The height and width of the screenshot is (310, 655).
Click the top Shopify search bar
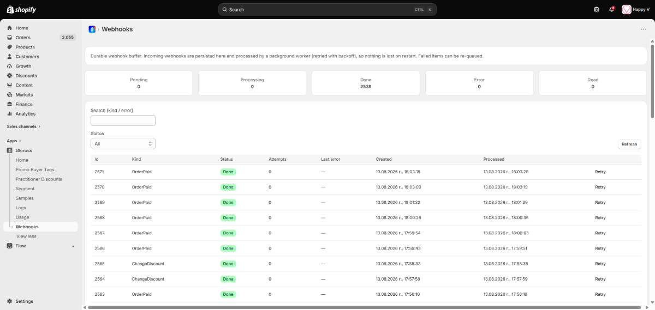327,9
